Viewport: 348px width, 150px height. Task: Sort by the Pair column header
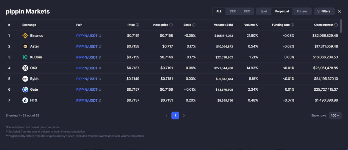(x=79, y=25)
